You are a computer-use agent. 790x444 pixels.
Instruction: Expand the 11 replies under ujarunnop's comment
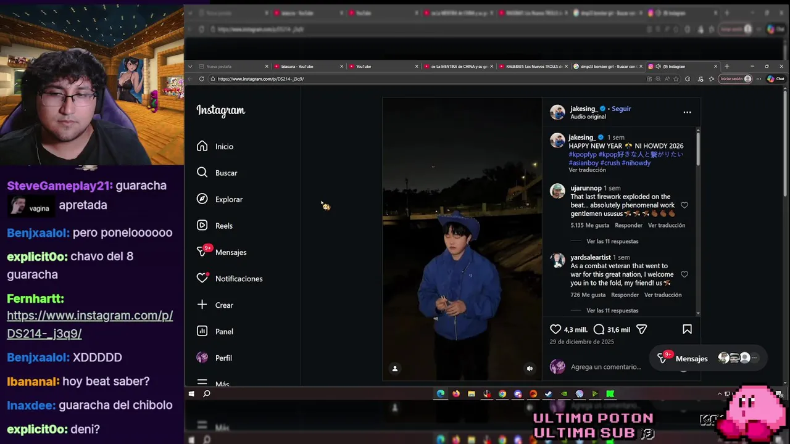(612, 242)
